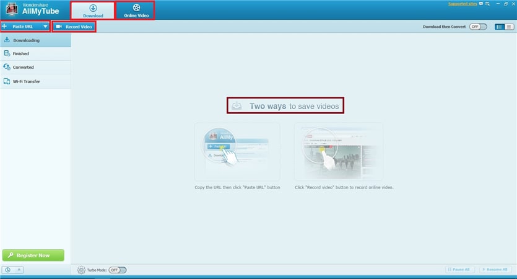Expand the scheduler up arrow
This screenshot has height=279, width=517.
point(19,270)
